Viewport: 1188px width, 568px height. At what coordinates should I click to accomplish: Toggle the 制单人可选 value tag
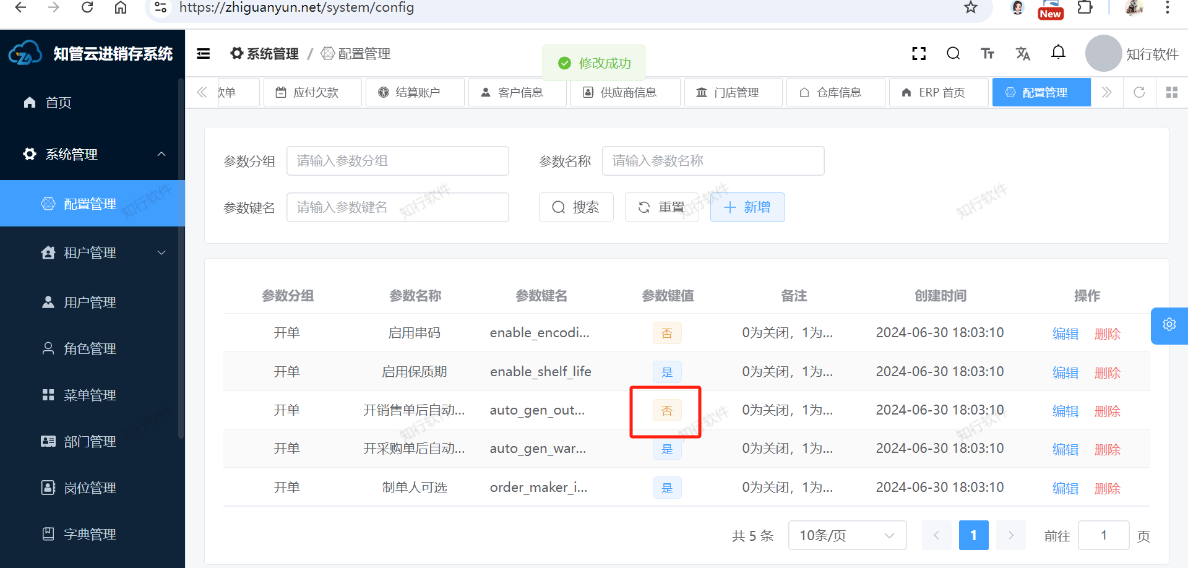(667, 488)
